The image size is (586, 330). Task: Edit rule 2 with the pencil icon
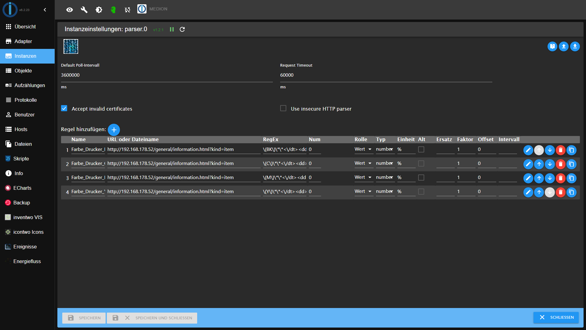tap(528, 164)
